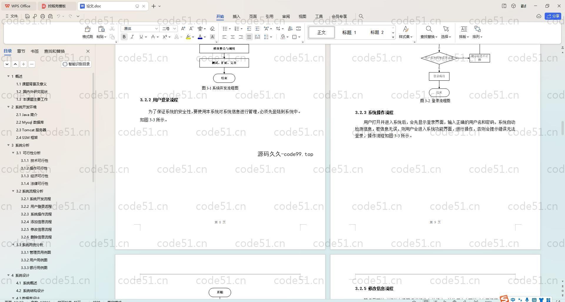Screen dimensions: 565x302
Task: Click the 智能识别目录 button
Action: 77,64
